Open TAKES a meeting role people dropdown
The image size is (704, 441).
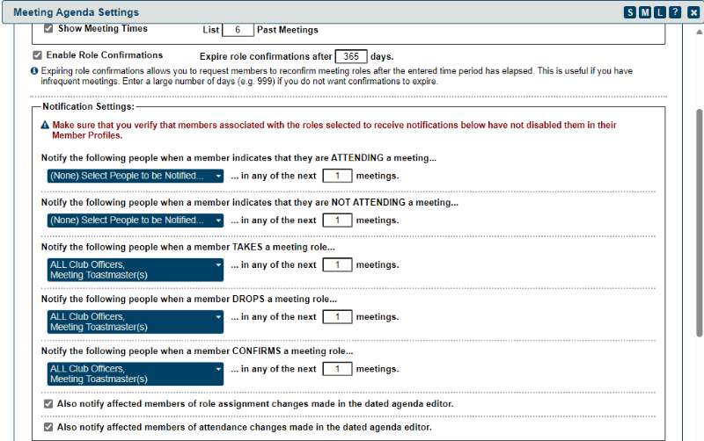(136, 270)
